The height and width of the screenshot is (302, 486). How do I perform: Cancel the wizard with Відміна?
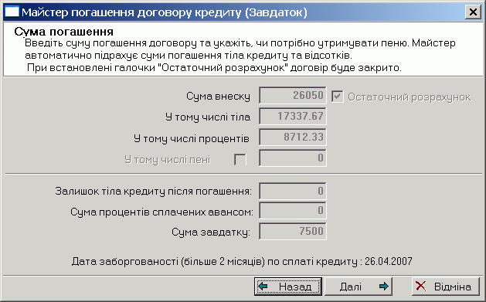[446, 287]
